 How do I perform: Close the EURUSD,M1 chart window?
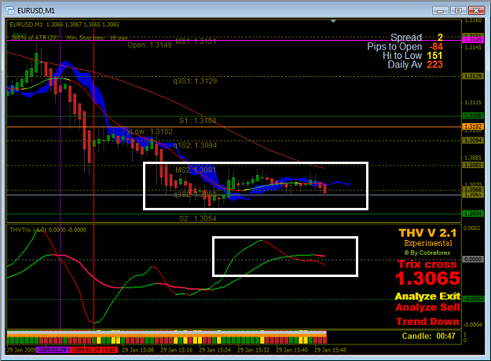(x=476, y=11)
